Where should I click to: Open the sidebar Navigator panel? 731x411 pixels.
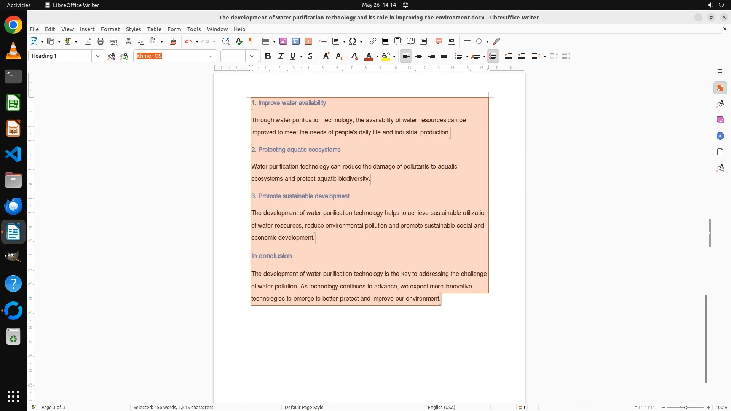click(x=720, y=136)
